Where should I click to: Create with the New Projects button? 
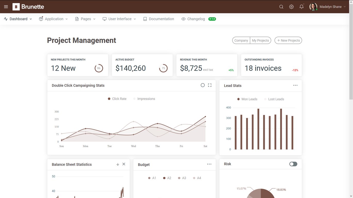[x=288, y=40]
